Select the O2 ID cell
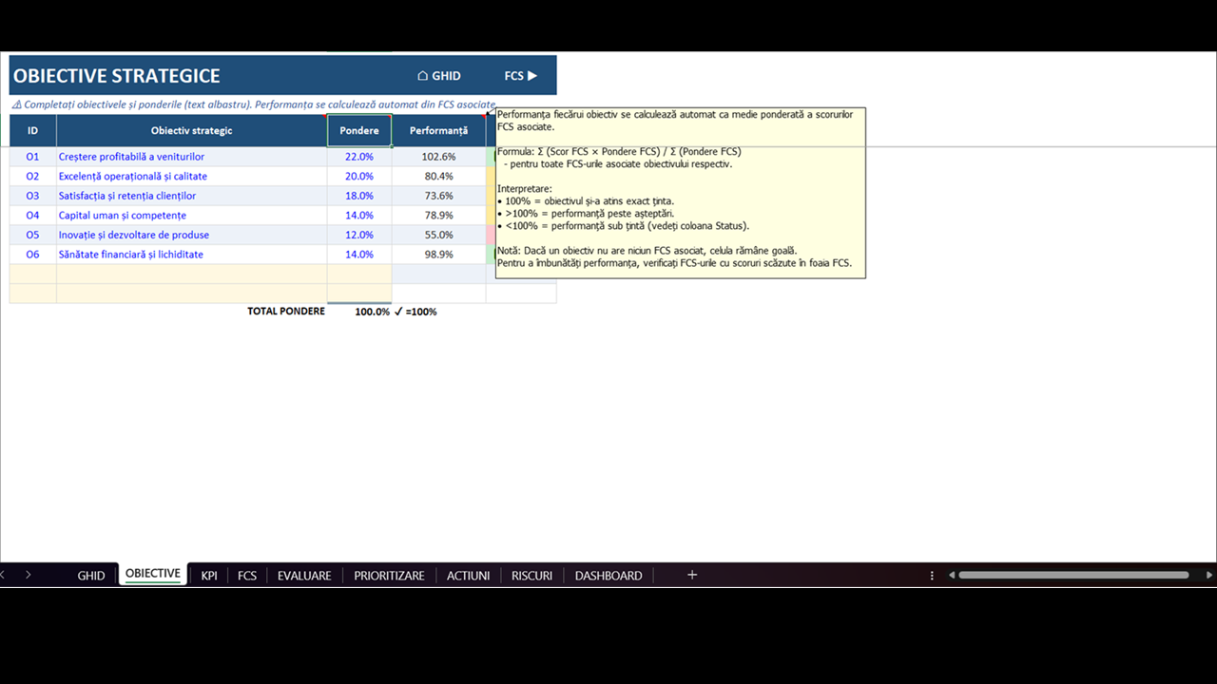The width and height of the screenshot is (1217, 684). [33, 176]
